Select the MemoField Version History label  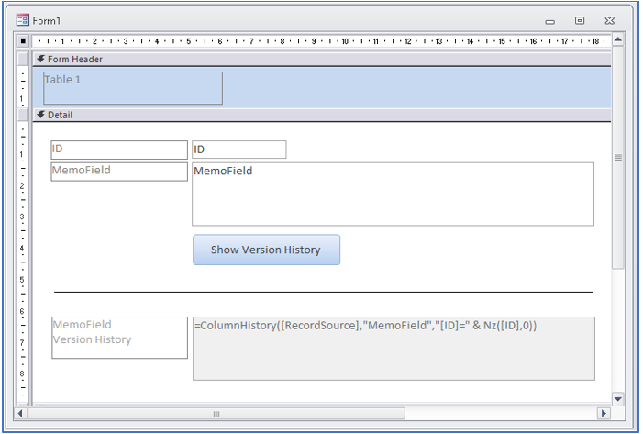[x=120, y=338]
